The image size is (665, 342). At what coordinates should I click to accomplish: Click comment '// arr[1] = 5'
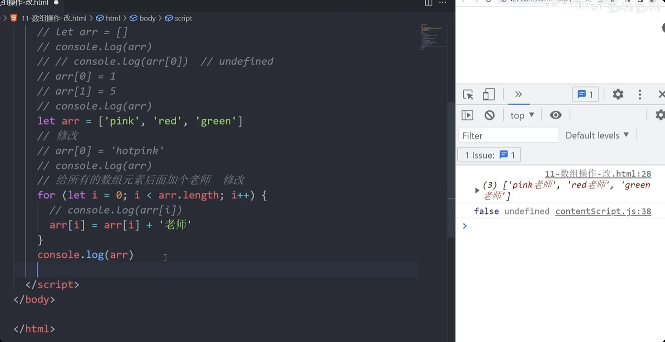pos(77,91)
